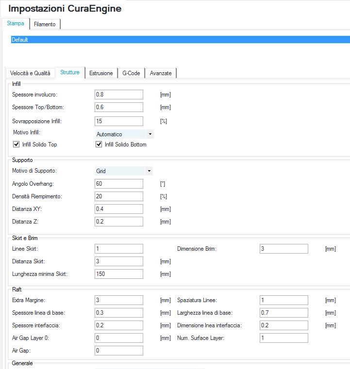Go to the Avanzate tab
The image size is (350, 369).
161,73
